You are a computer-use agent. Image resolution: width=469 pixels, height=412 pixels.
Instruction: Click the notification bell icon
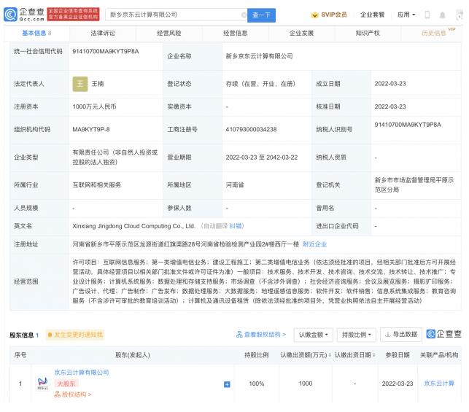(444, 15)
